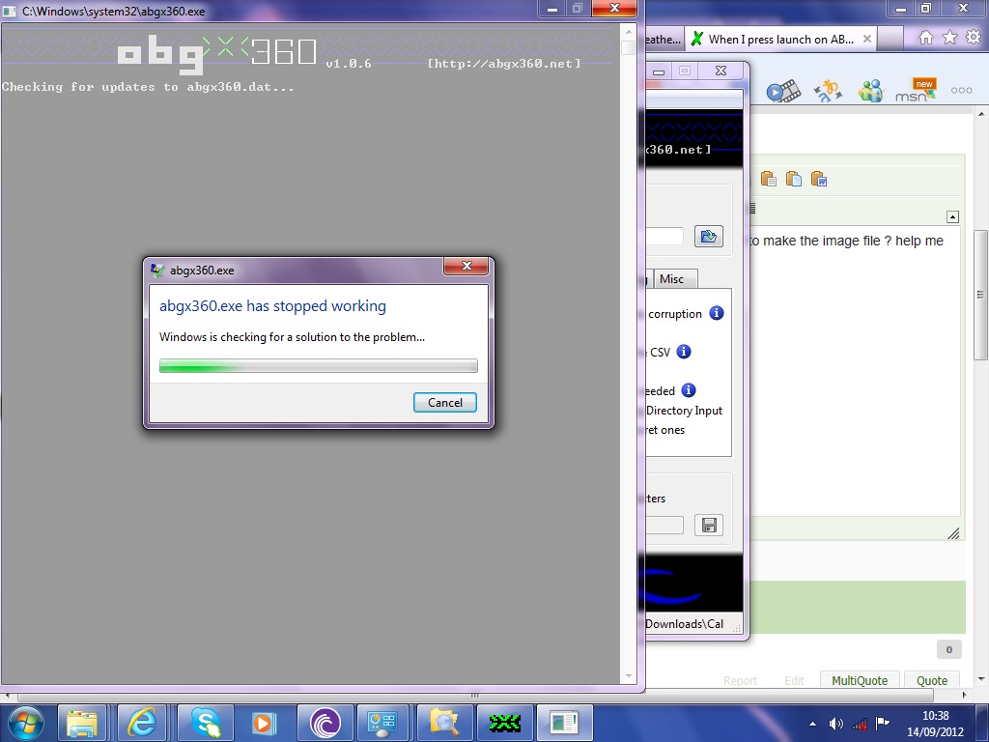Click the Quote button
Image resolution: width=989 pixels, height=742 pixels.
[x=931, y=680]
